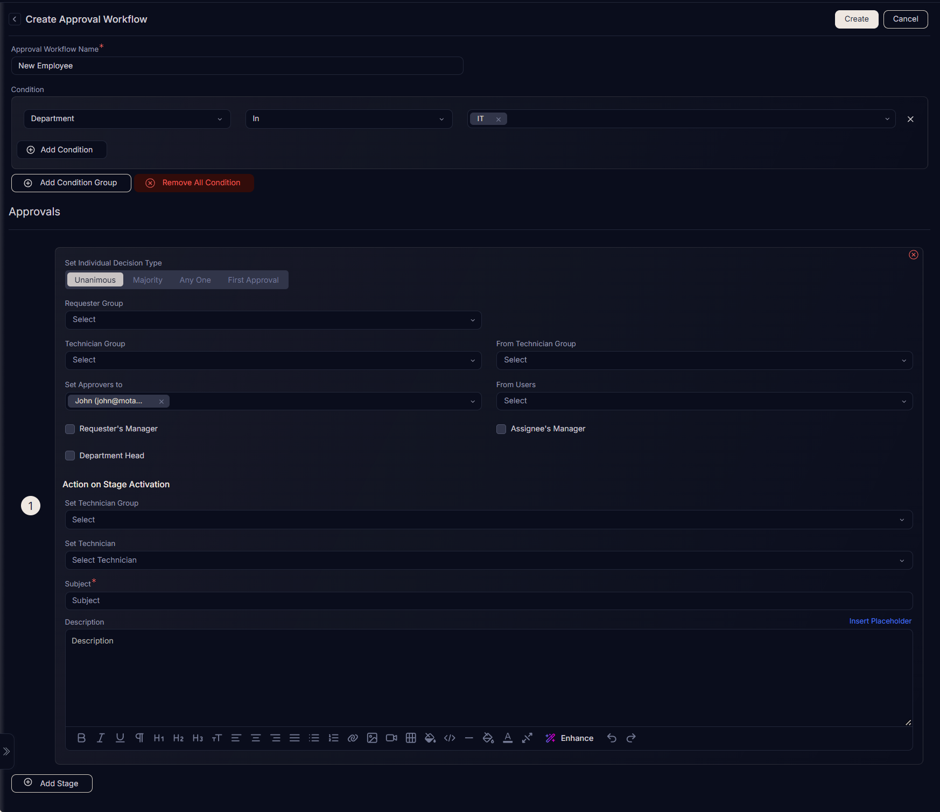Insert an image in description
Viewport: 940px width, 812px height.
coord(372,738)
